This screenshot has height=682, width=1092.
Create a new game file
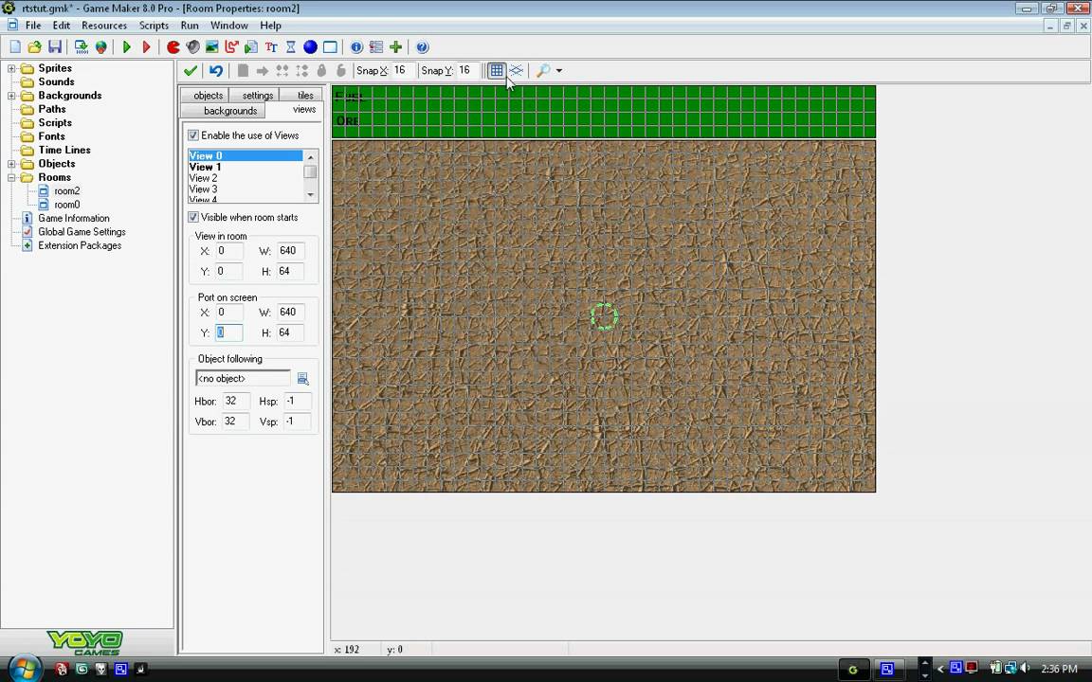pyautogui.click(x=14, y=47)
